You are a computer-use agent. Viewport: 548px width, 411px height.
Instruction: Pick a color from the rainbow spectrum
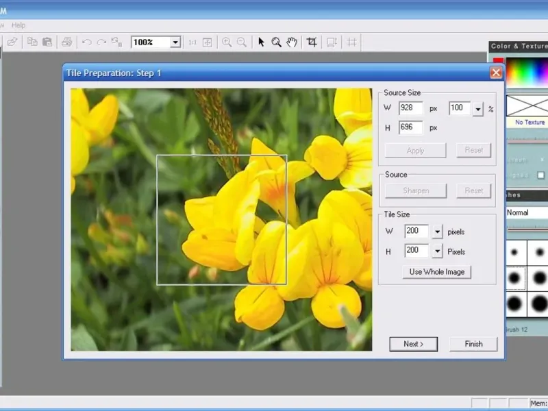527,72
